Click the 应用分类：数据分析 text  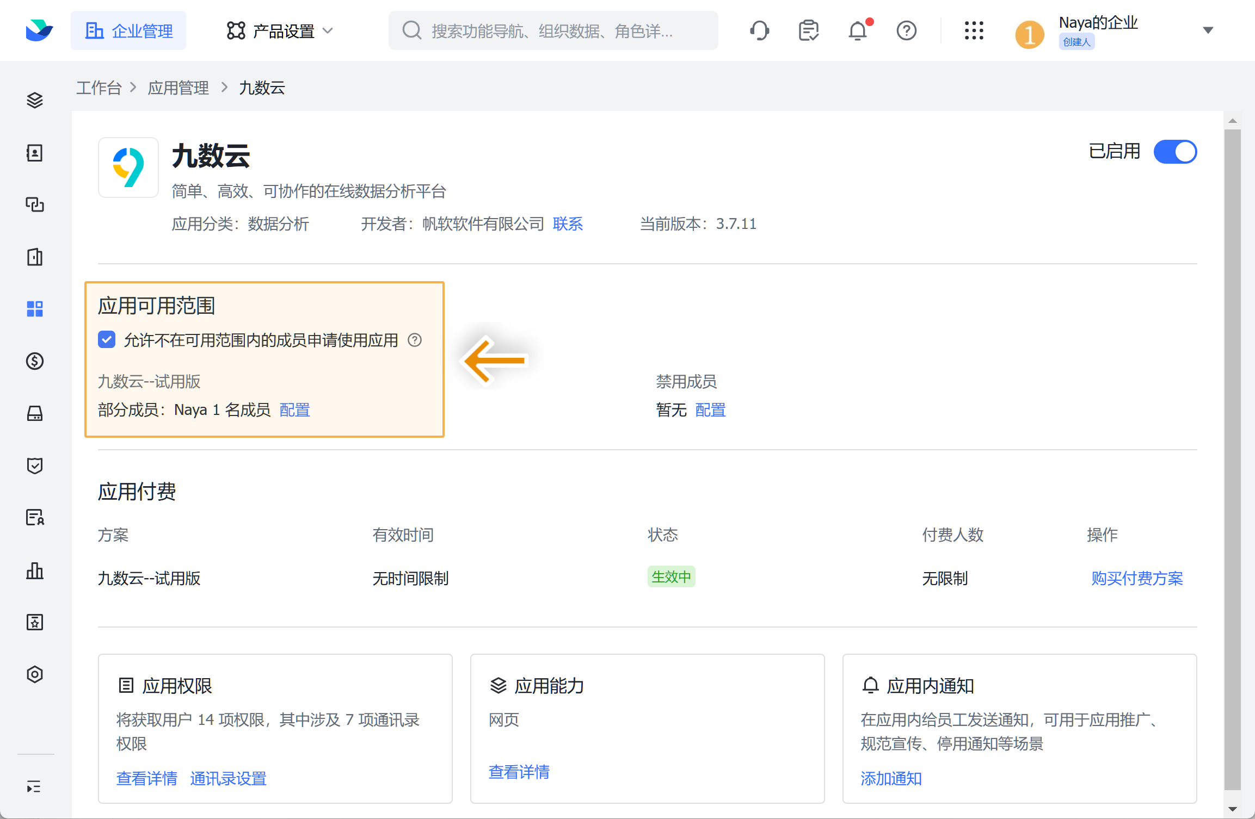[x=241, y=224]
